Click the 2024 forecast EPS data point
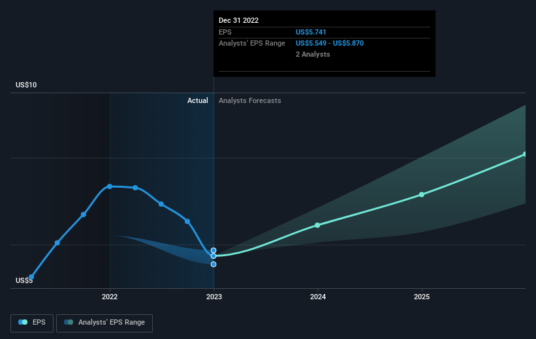The image size is (536, 339). coord(317,225)
